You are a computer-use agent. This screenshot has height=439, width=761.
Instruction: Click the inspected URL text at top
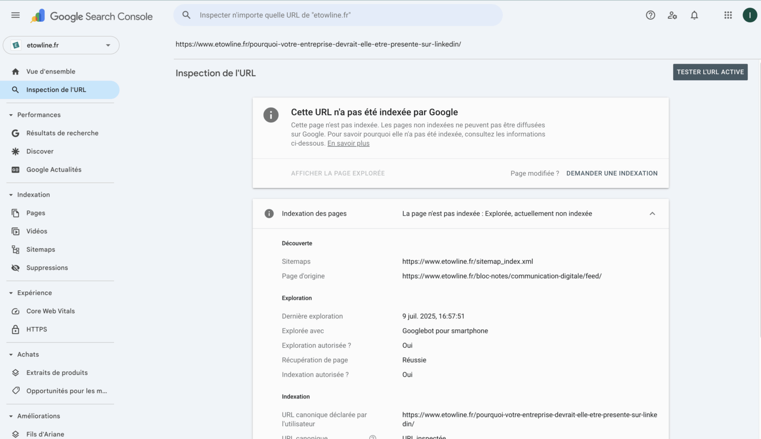tap(318, 44)
